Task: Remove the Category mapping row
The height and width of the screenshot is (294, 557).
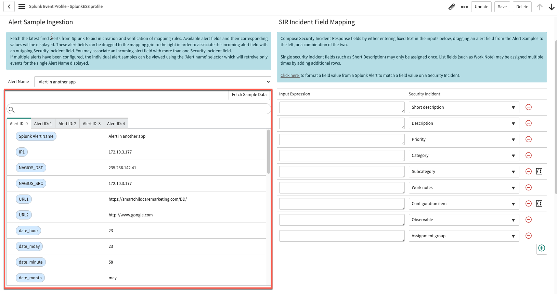Action: (529, 156)
